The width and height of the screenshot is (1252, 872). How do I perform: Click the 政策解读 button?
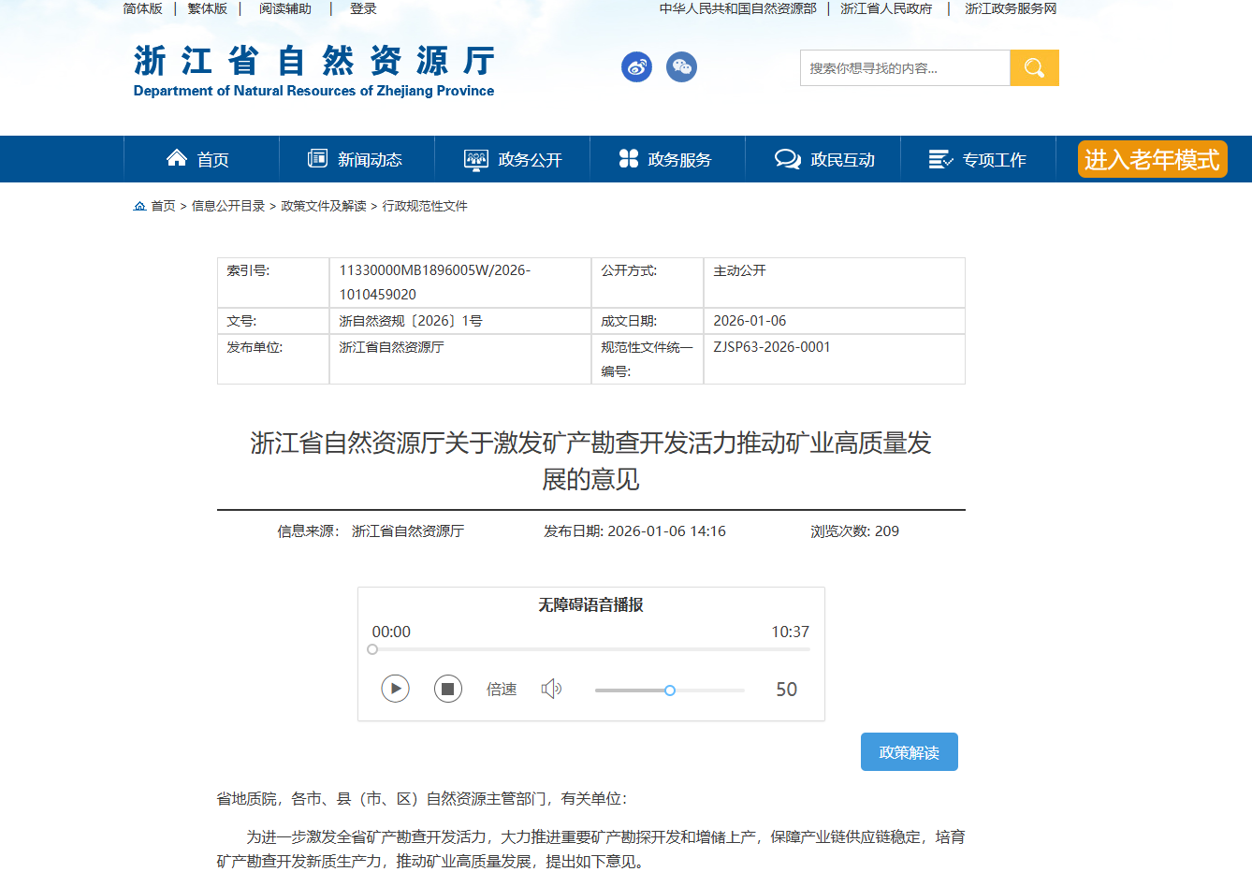(x=909, y=752)
